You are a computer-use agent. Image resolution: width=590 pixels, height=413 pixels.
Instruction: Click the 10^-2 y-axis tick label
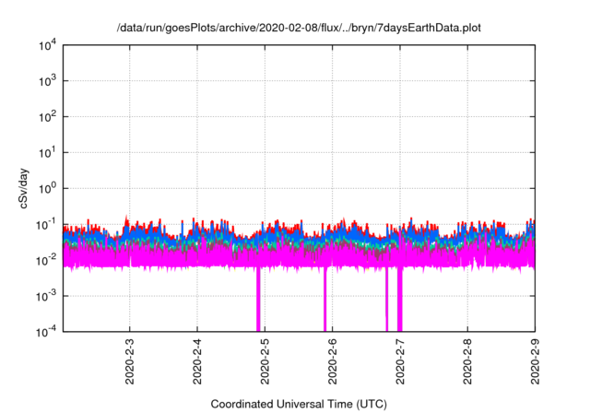pos(46,260)
